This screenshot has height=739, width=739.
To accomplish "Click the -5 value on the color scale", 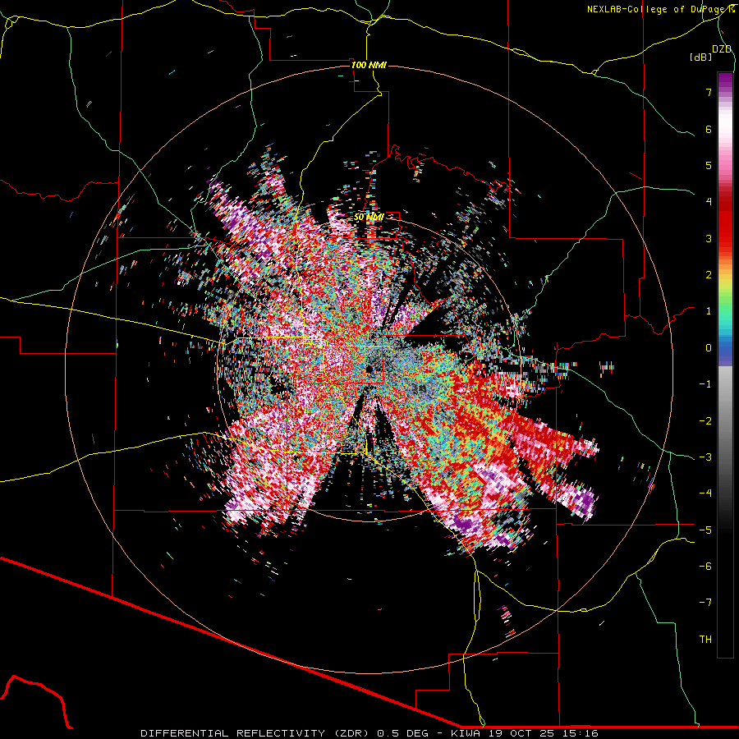I will tap(705, 530).
